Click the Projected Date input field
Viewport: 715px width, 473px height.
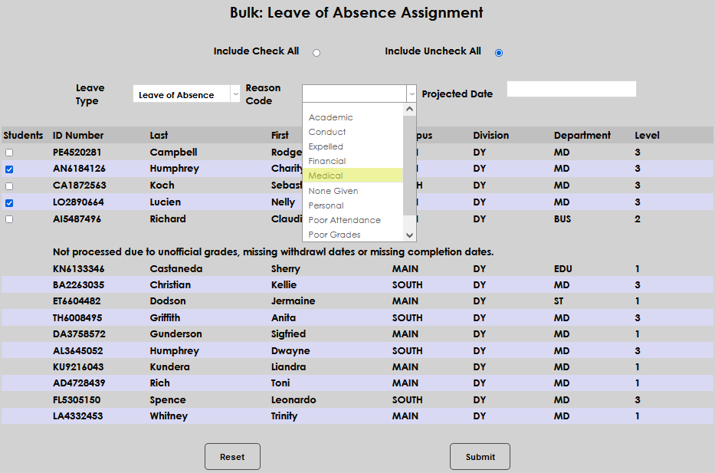tap(571, 89)
